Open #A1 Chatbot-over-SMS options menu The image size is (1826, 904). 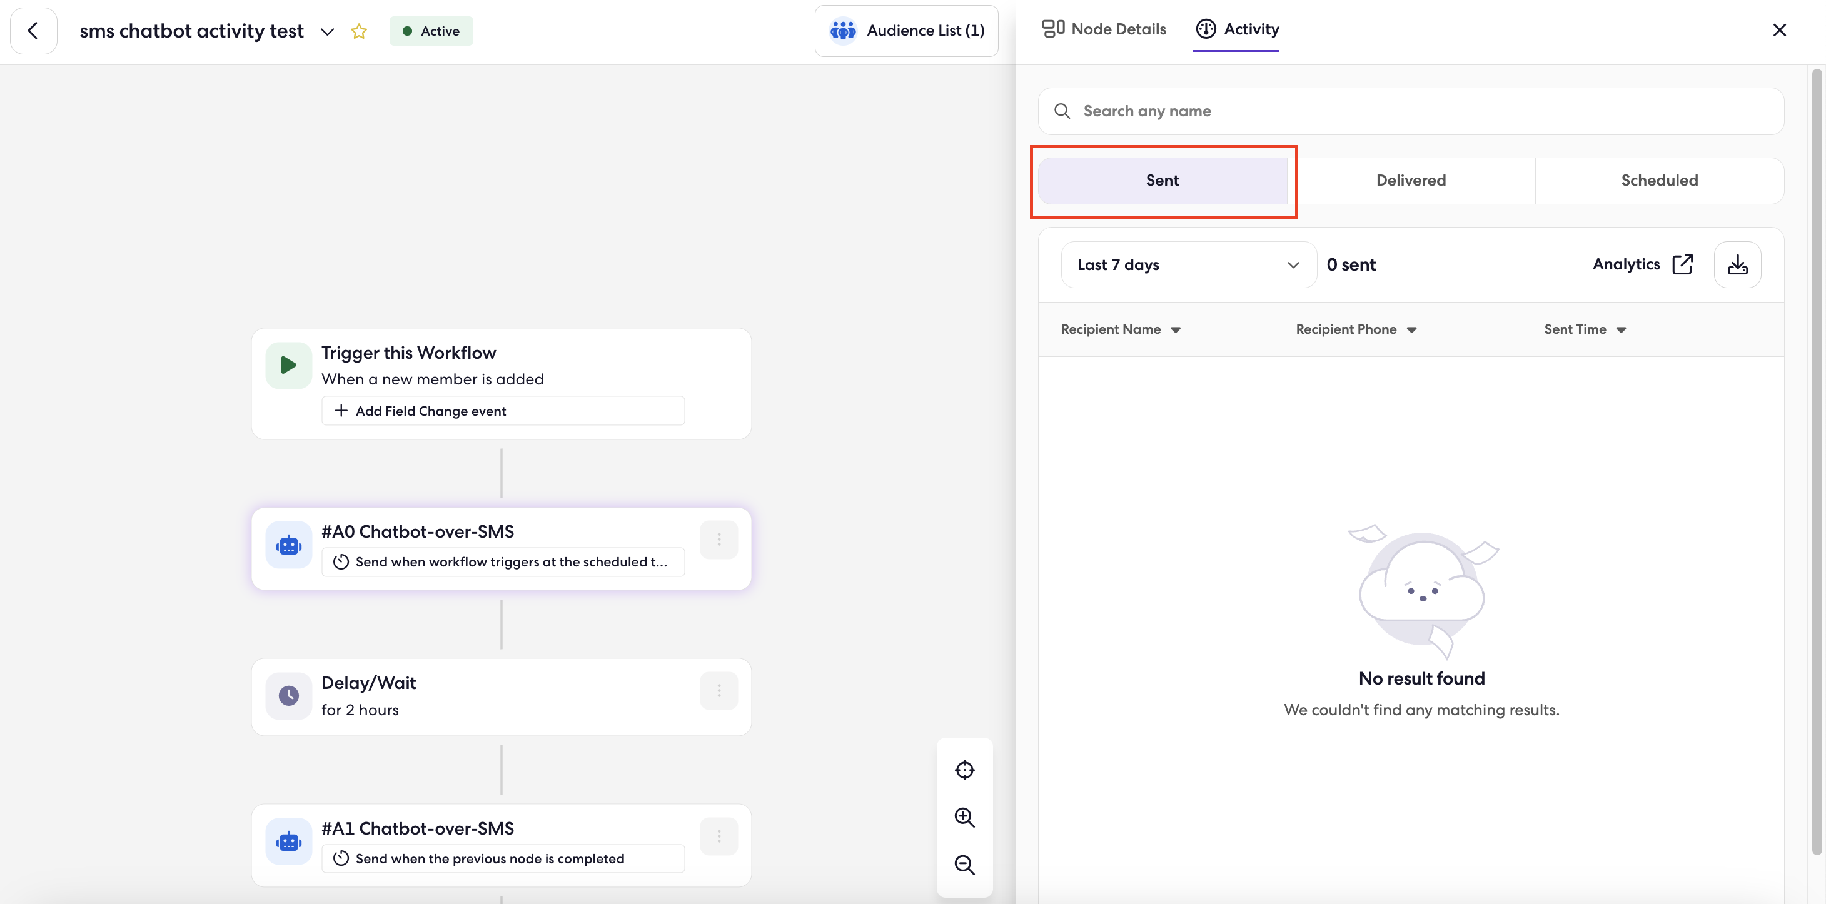pos(719,836)
